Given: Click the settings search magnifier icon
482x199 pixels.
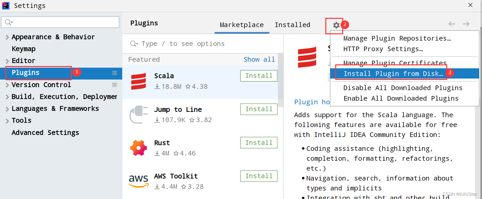Looking at the screenshot, I should (x=9, y=22).
